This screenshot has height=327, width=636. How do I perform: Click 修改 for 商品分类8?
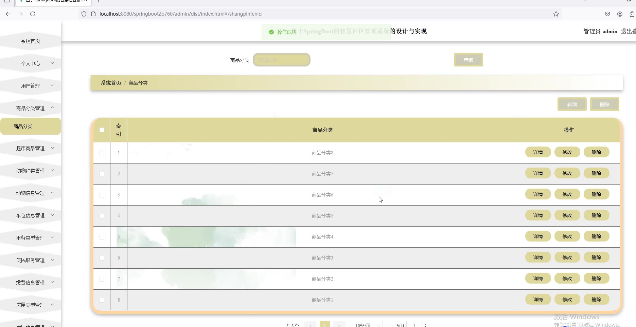(x=567, y=152)
